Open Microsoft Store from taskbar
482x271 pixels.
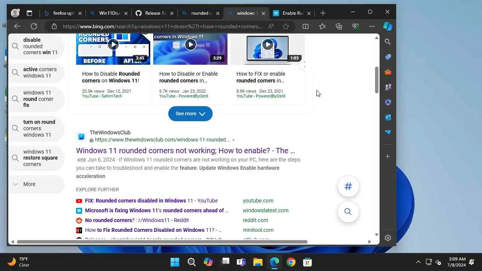pos(307,262)
